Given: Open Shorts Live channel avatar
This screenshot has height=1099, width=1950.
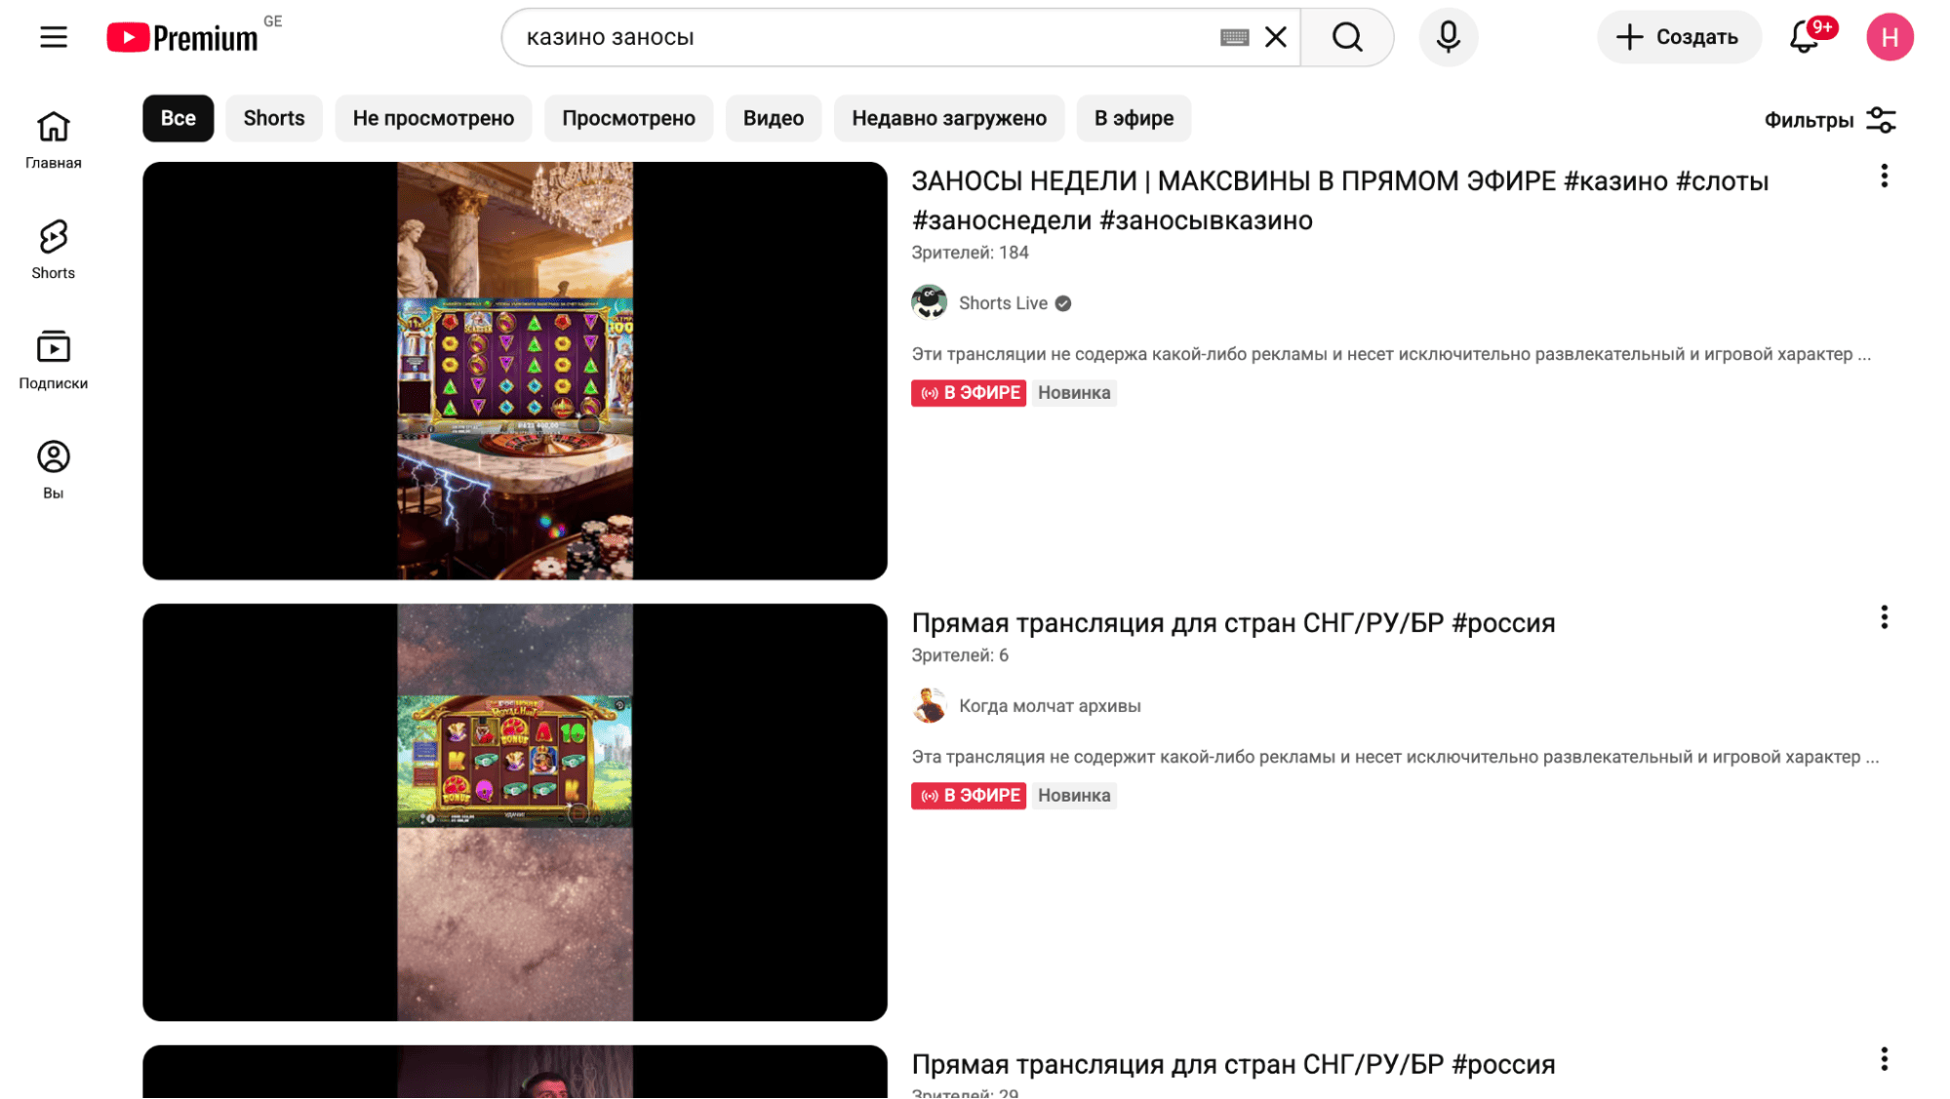Looking at the screenshot, I should pyautogui.click(x=929, y=302).
